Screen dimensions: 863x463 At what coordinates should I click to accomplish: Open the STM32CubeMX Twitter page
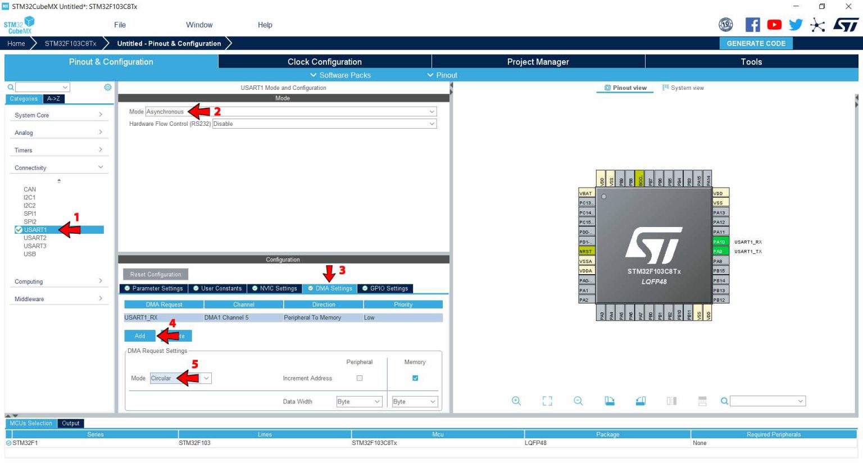pos(796,24)
